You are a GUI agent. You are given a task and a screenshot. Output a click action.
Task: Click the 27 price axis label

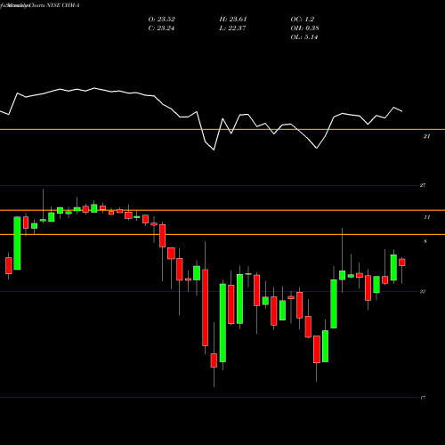[423, 185]
